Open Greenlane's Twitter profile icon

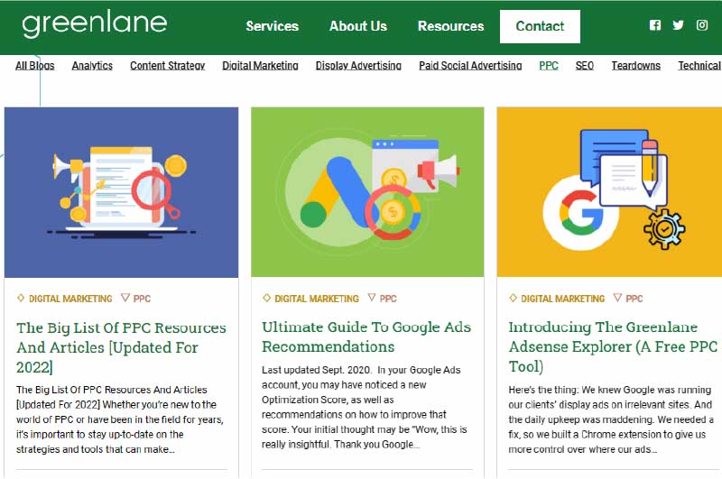pos(678,25)
